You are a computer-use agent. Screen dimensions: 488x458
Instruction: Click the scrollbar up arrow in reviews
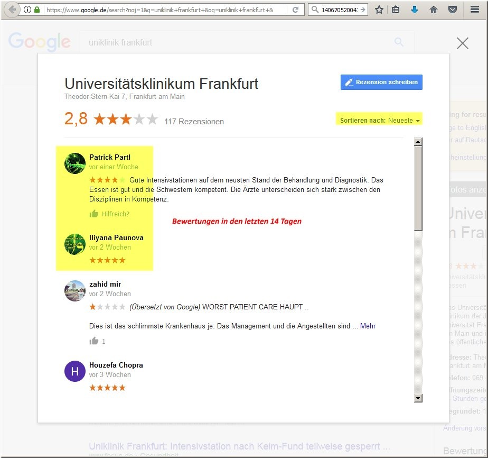(418, 142)
